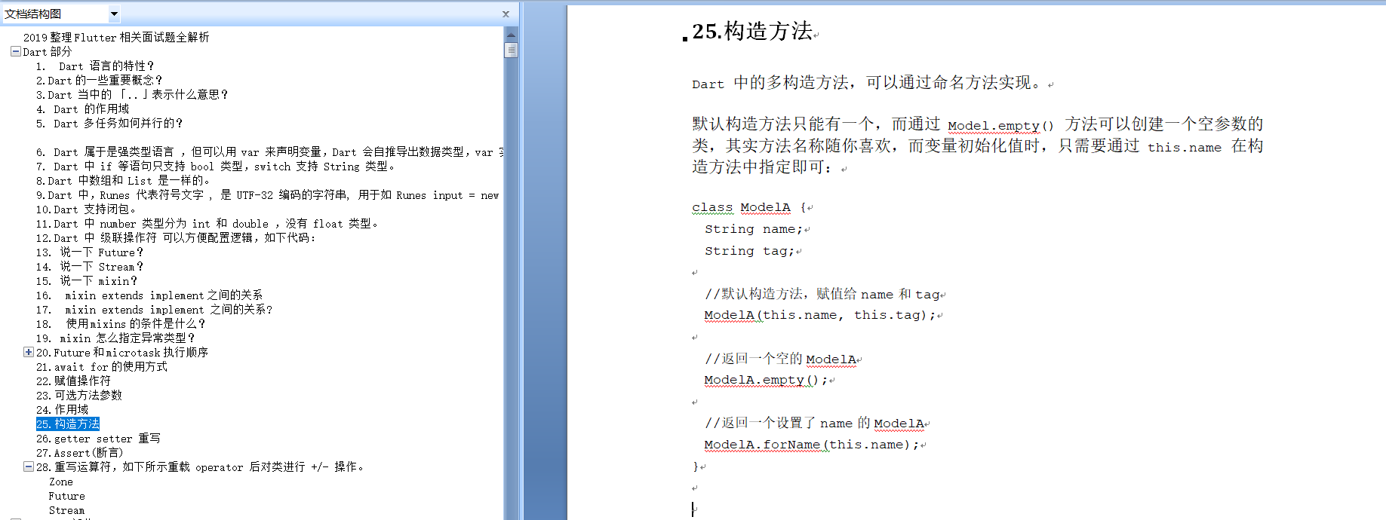The width and height of the screenshot is (1386, 520).
Task: Go to 2.Dart的一些重要概念？
Action: pos(99,80)
